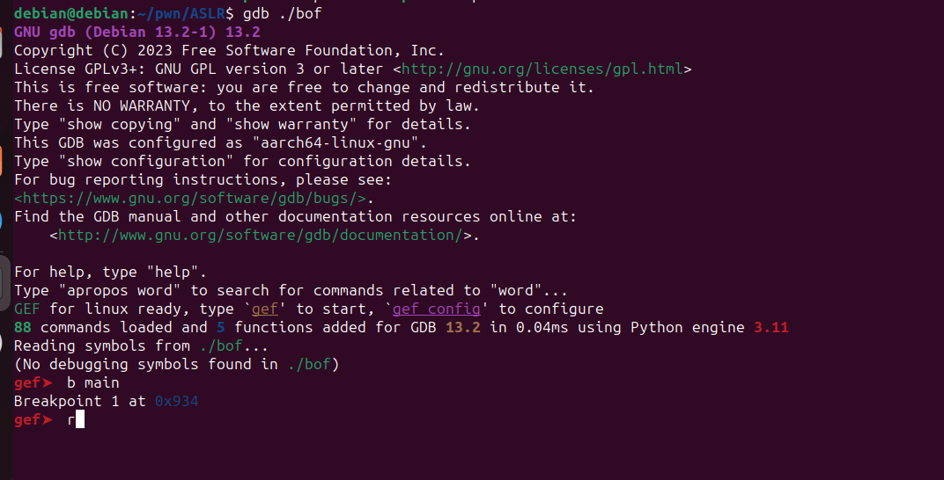The width and height of the screenshot is (944, 480).
Task: Click the 88 commands loaded count
Action: click(23, 327)
